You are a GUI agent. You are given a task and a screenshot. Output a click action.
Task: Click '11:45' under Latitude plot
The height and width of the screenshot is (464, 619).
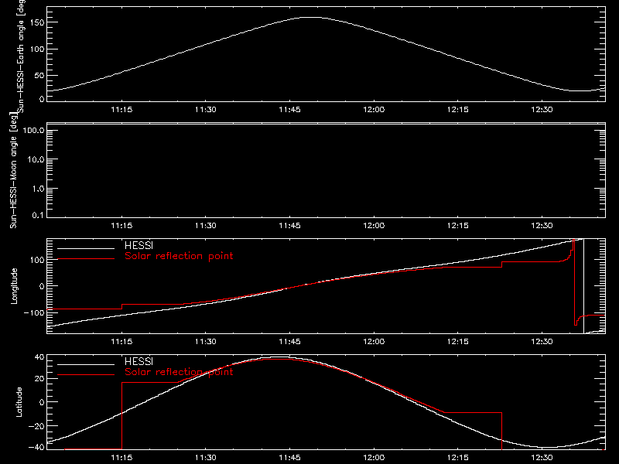(x=289, y=457)
